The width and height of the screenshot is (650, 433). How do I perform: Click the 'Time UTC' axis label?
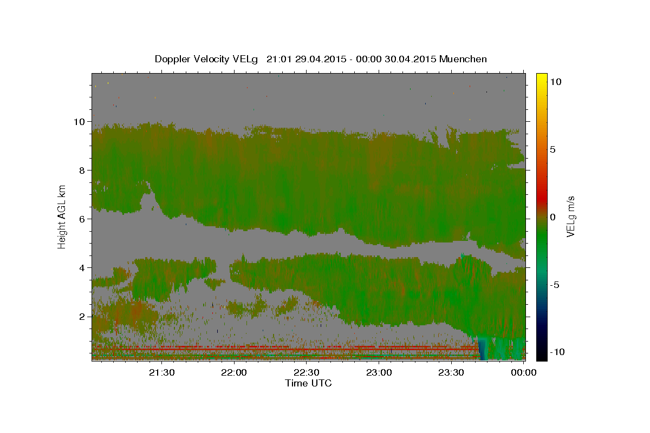(x=308, y=383)
